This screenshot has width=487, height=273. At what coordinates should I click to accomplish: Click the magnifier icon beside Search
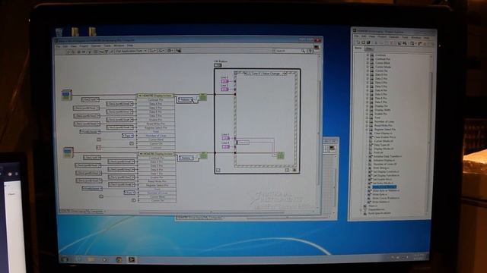303,51
